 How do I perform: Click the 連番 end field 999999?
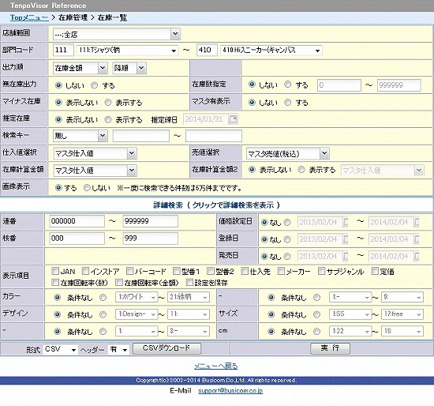coord(150,221)
